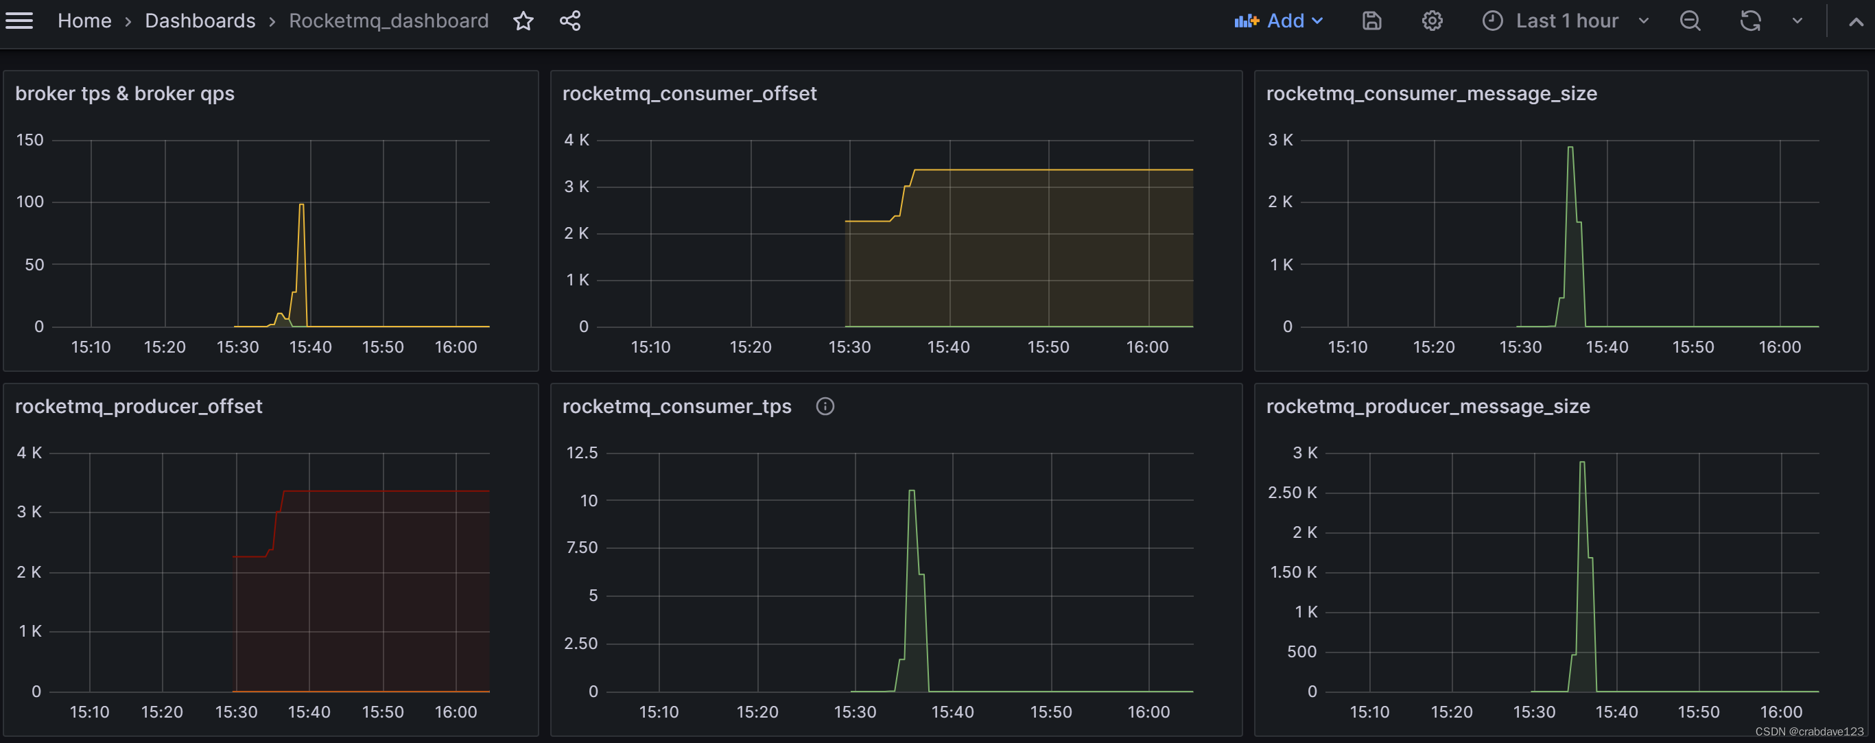The height and width of the screenshot is (743, 1875).
Task: Open the save dashboard icon
Action: click(1373, 21)
